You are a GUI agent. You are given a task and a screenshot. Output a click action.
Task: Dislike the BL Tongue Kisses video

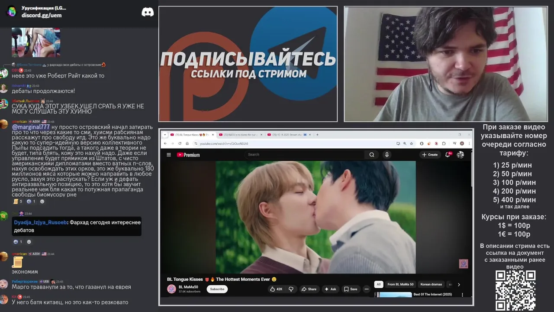pos(291,289)
